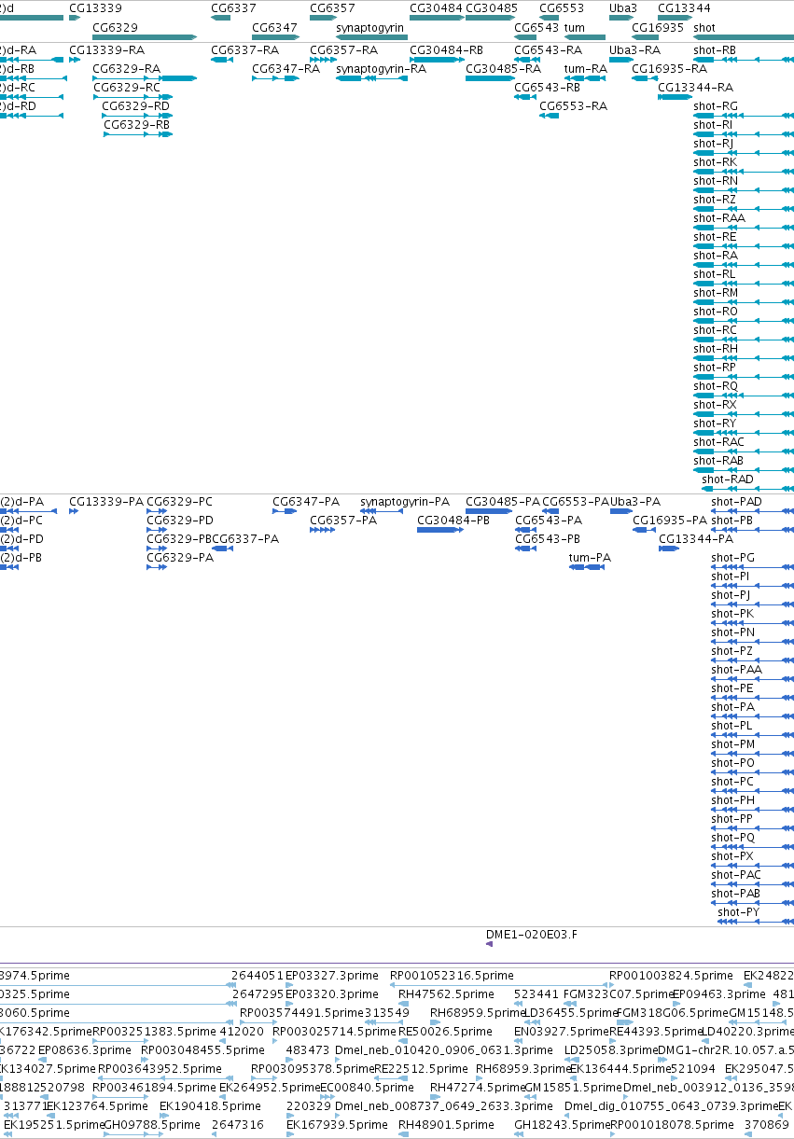Viewport: 794px width, 1139px height.
Task: Select transcript CG6347-RA
Action: pos(286,69)
